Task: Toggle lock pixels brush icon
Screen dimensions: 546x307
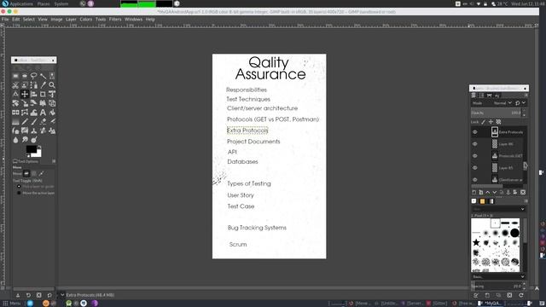Action: coord(484,122)
